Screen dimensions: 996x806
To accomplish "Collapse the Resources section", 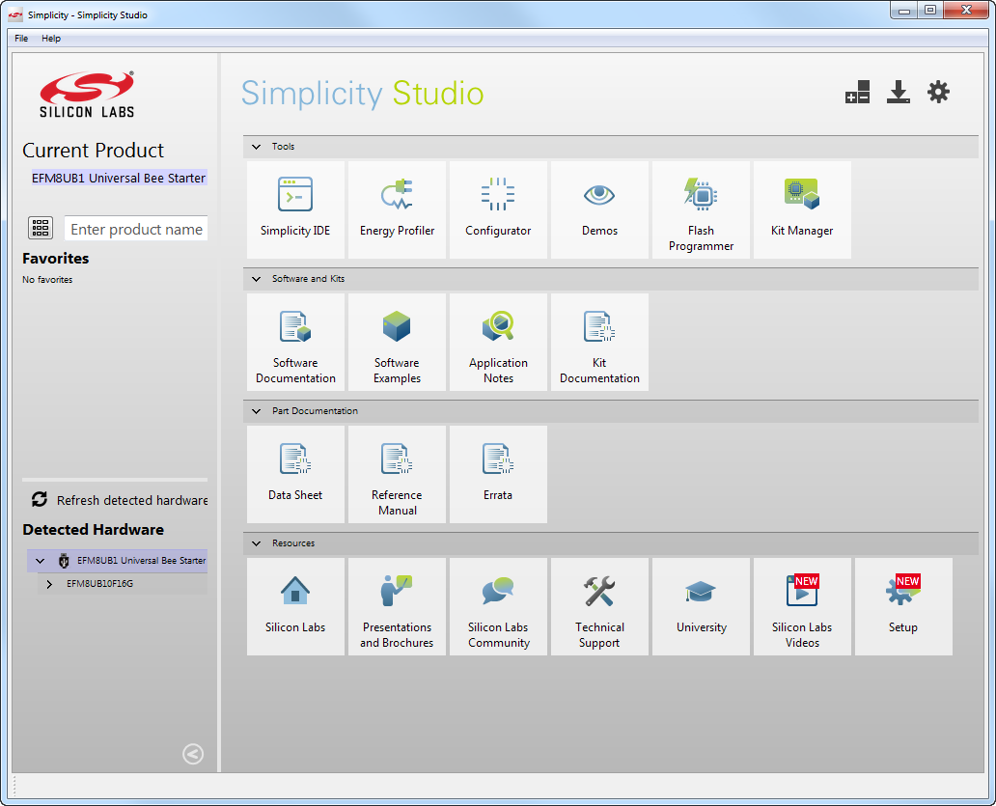I will pos(257,543).
